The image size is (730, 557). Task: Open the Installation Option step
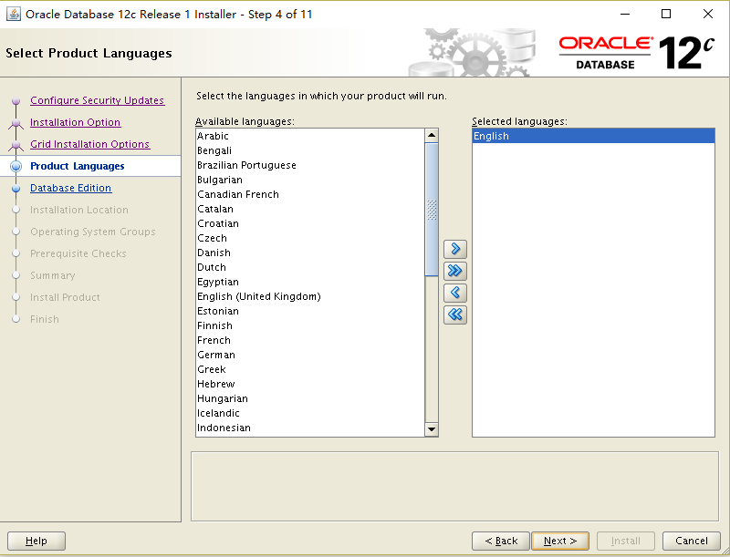point(76,122)
